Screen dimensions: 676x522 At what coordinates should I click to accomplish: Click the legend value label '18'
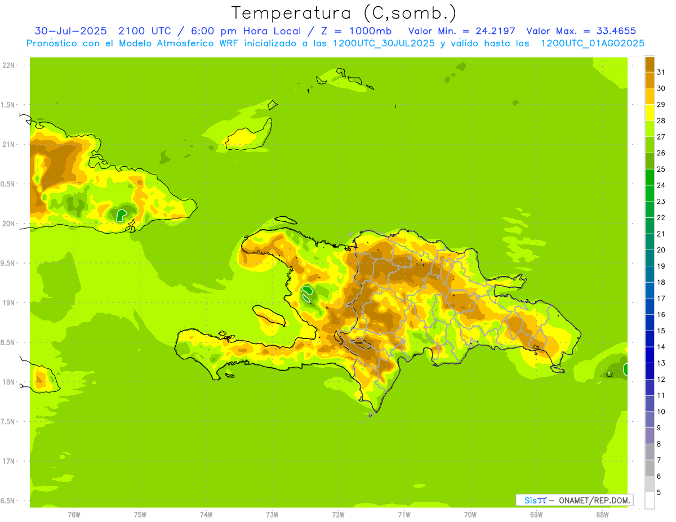point(661,282)
